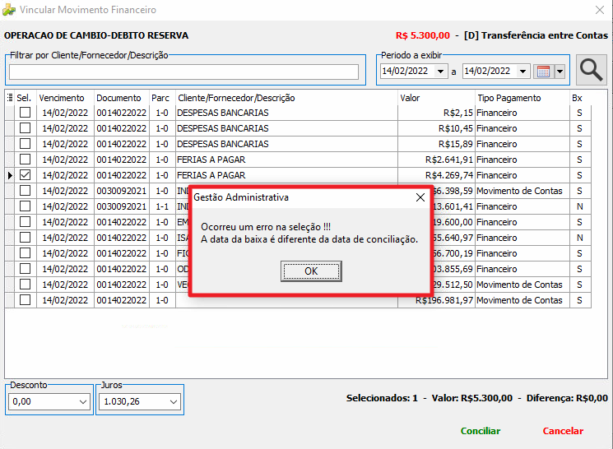Click Movimento de Contas in the 6.398,59 row
The image size is (613, 449).
click(x=519, y=191)
